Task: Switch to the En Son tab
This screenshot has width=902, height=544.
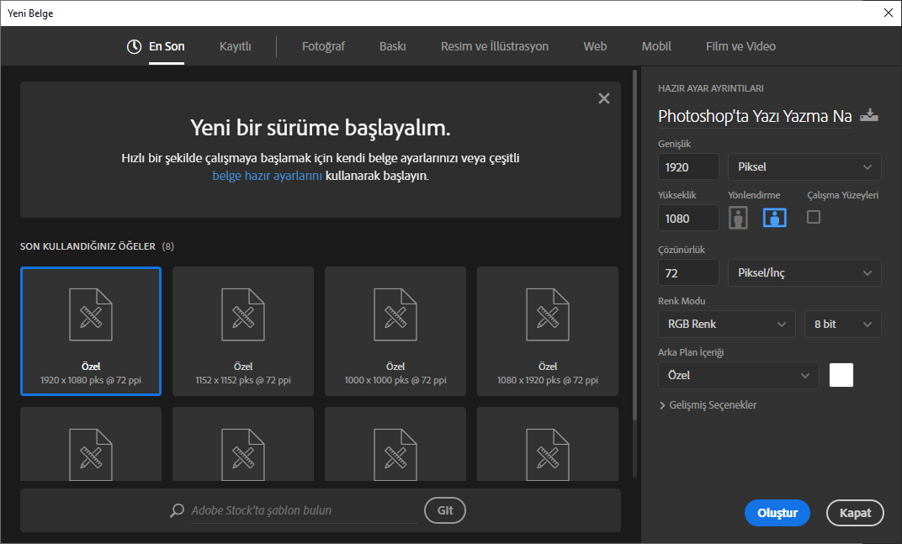Action: [167, 46]
